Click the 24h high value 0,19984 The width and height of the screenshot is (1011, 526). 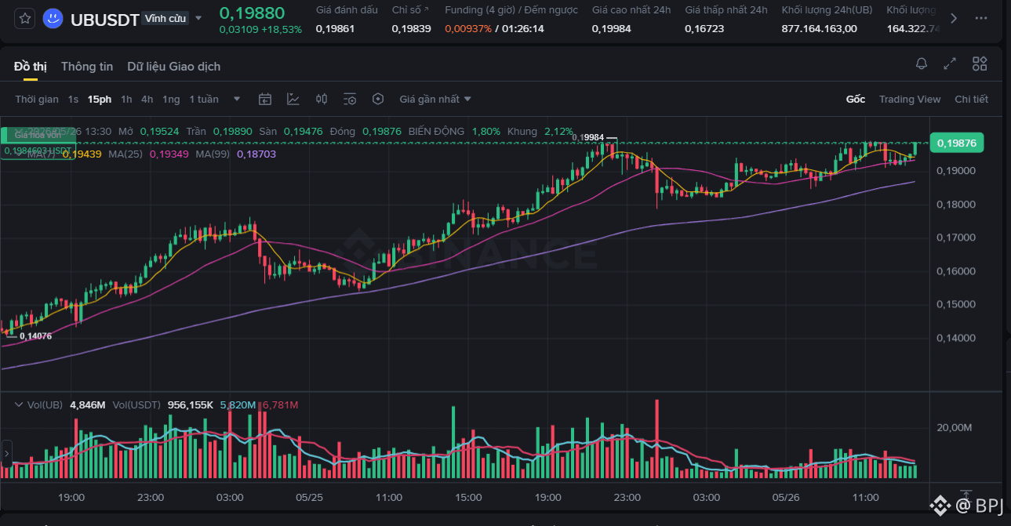(x=611, y=28)
